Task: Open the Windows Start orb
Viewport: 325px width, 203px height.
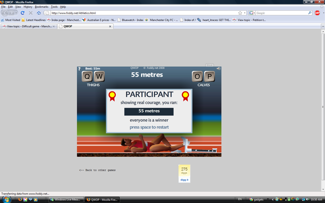Action: coord(7,199)
